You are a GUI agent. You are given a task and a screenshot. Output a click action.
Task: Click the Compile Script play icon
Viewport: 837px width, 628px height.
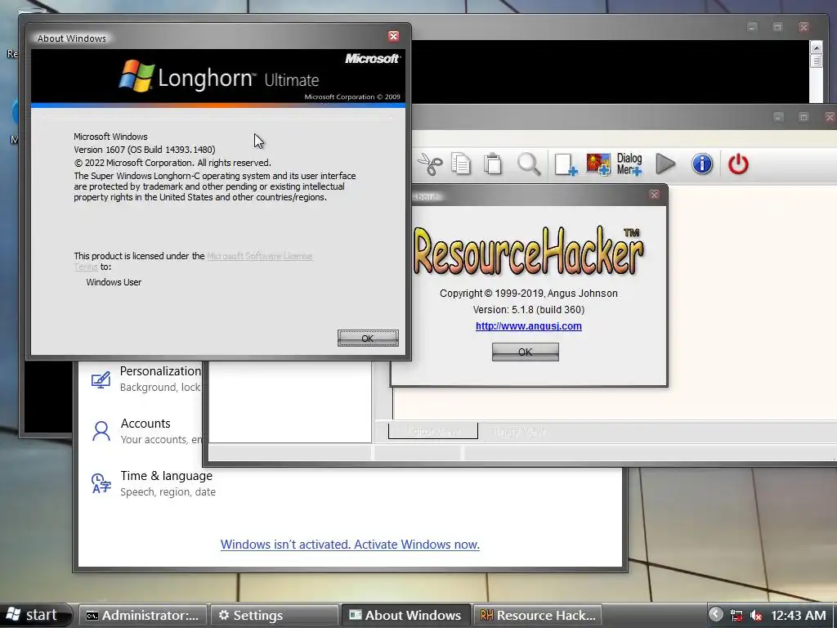tap(665, 164)
